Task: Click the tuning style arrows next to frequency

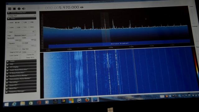Action: 82,7
